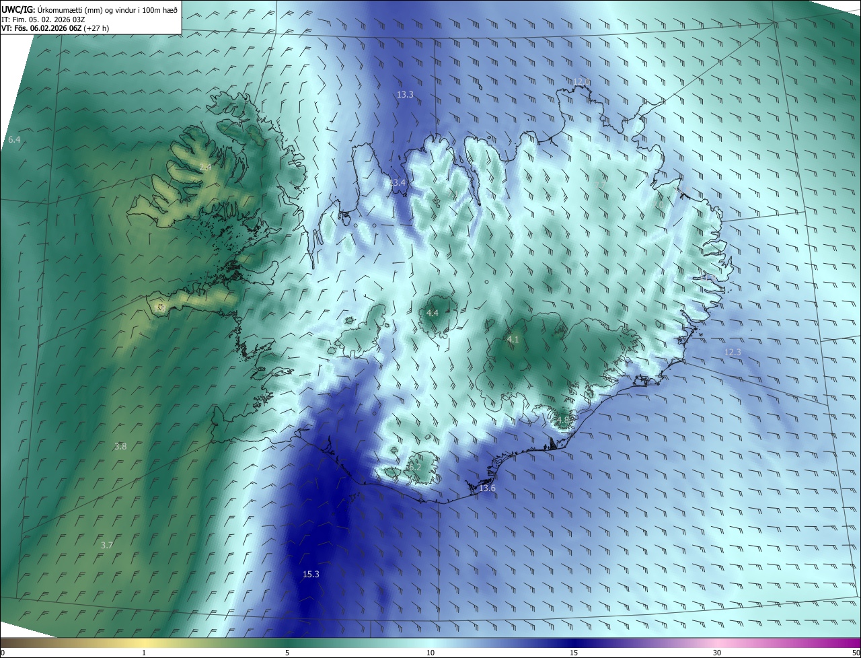Click the colour scale tick labelled 15
This screenshot has width=861, height=658.
574,653
